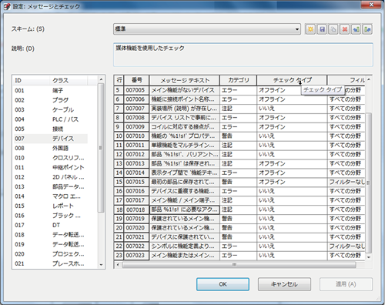This screenshot has height=305, width=385.
Task: Click category cell 警告 in row 007010
Action: coord(238,136)
